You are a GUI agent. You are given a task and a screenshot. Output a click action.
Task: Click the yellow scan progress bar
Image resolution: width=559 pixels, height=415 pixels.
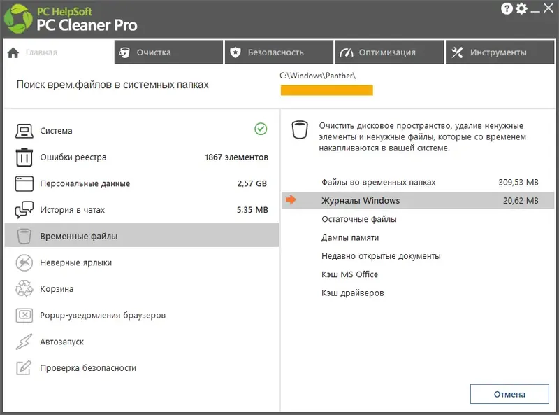pos(327,90)
